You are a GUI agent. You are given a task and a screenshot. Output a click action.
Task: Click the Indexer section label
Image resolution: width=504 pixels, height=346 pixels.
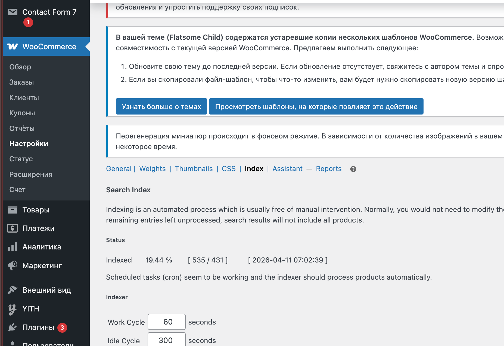click(117, 297)
